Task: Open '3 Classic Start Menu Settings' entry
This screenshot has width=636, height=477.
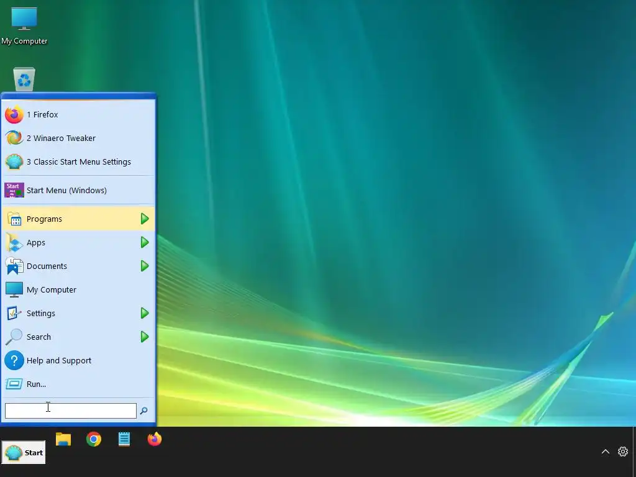Action: click(x=78, y=162)
